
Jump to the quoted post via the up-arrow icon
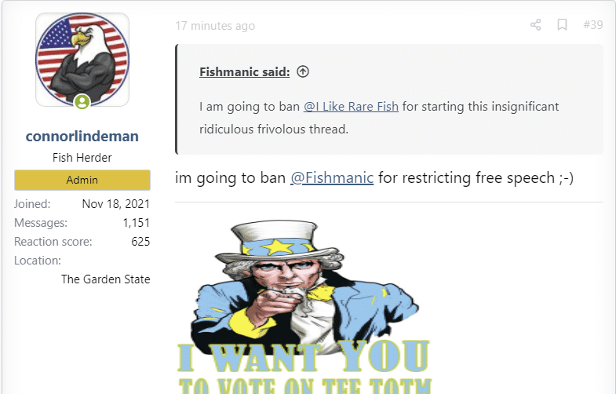(x=302, y=71)
